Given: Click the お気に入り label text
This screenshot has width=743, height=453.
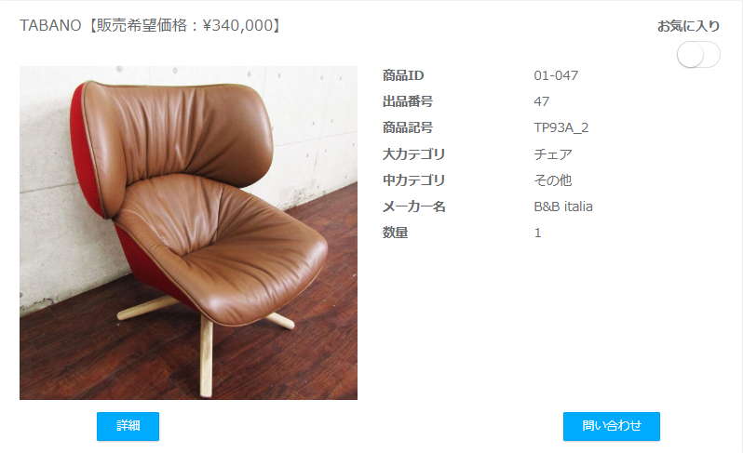Looking at the screenshot, I should click(688, 26).
